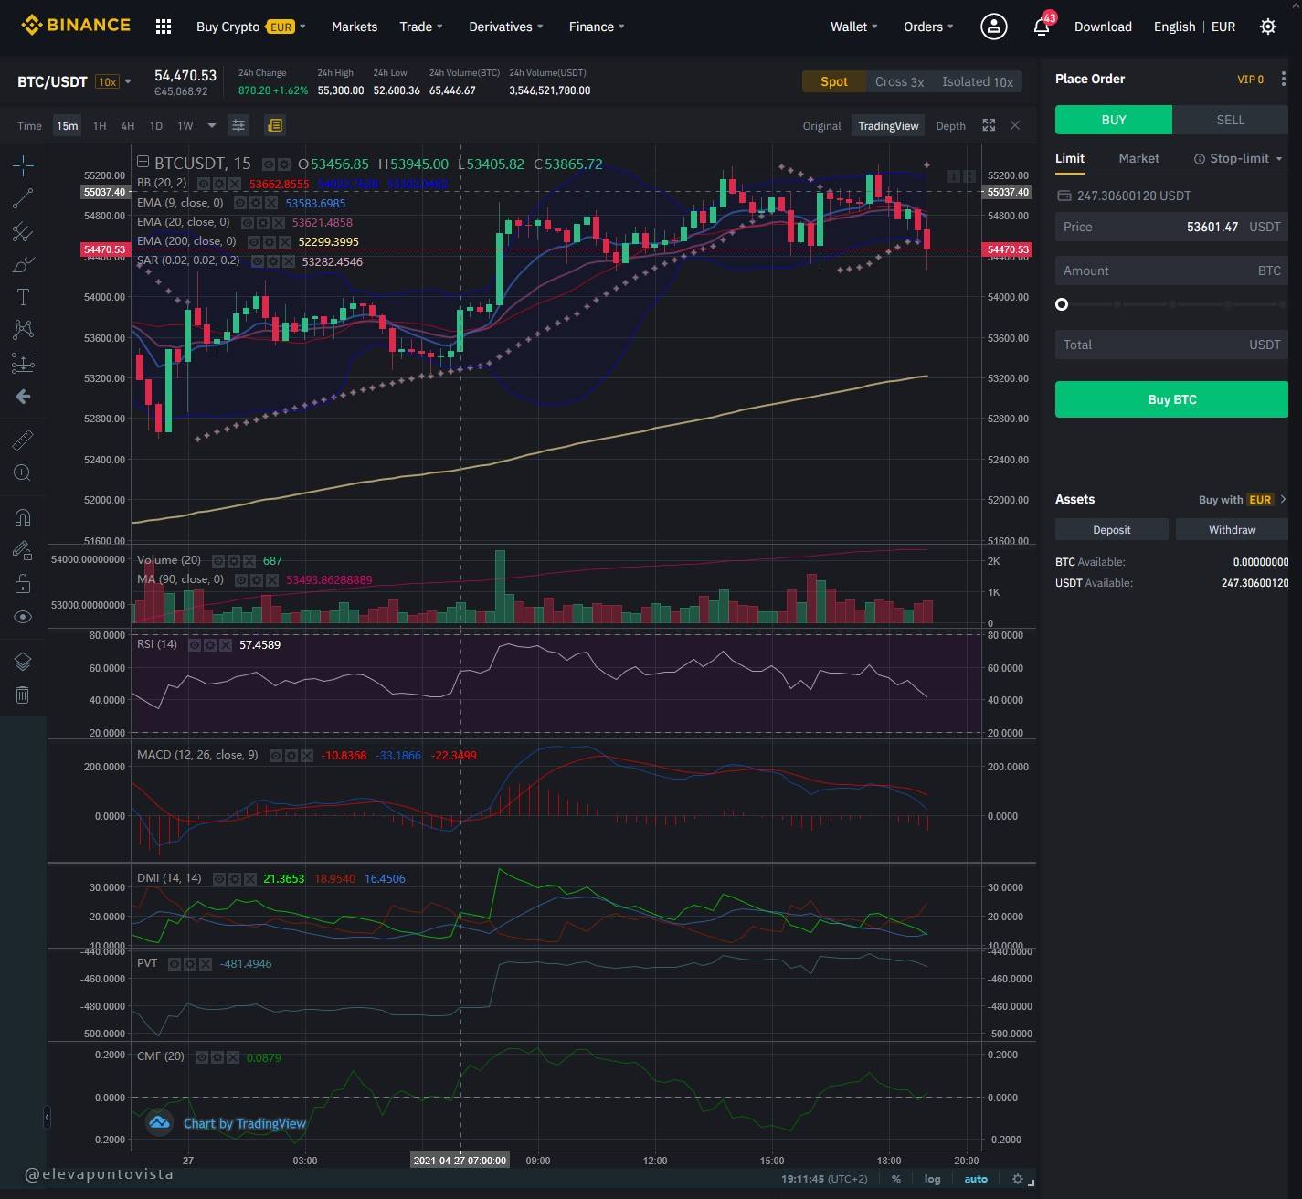Select the back arrow marker tool
The image size is (1302, 1199).
coord(23,397)
